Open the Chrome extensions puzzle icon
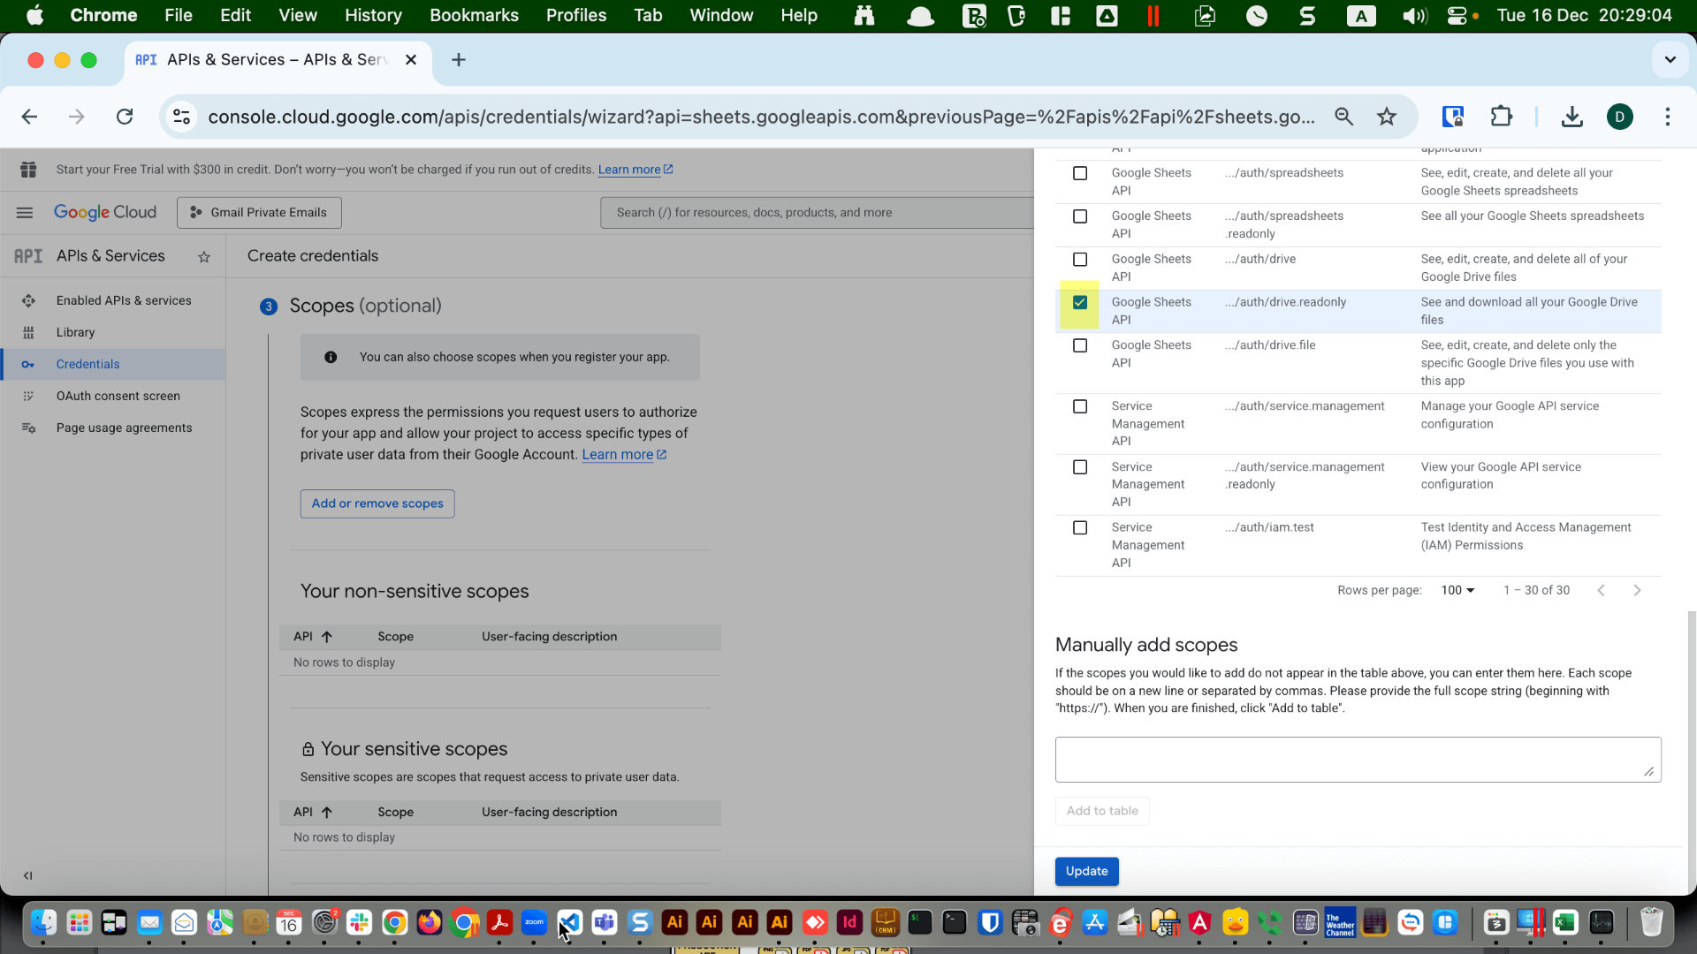1697x954 pixels. tap(1501, 116)
